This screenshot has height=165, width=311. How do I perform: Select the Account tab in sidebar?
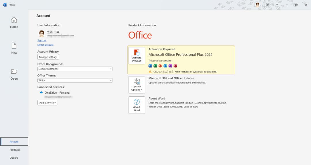[14, 142]
